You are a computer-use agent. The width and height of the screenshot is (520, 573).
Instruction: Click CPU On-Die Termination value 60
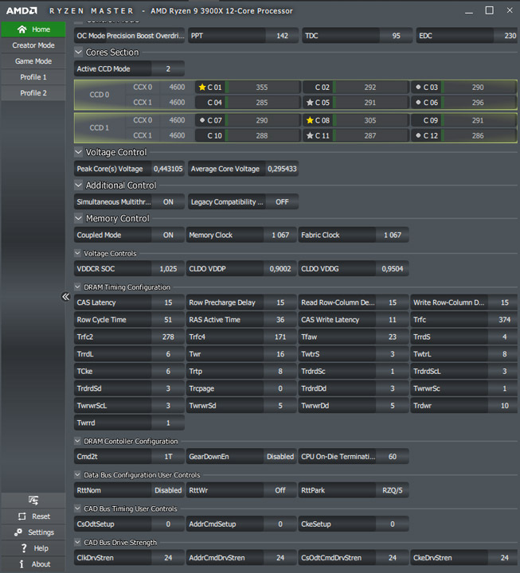pos(393,457)
